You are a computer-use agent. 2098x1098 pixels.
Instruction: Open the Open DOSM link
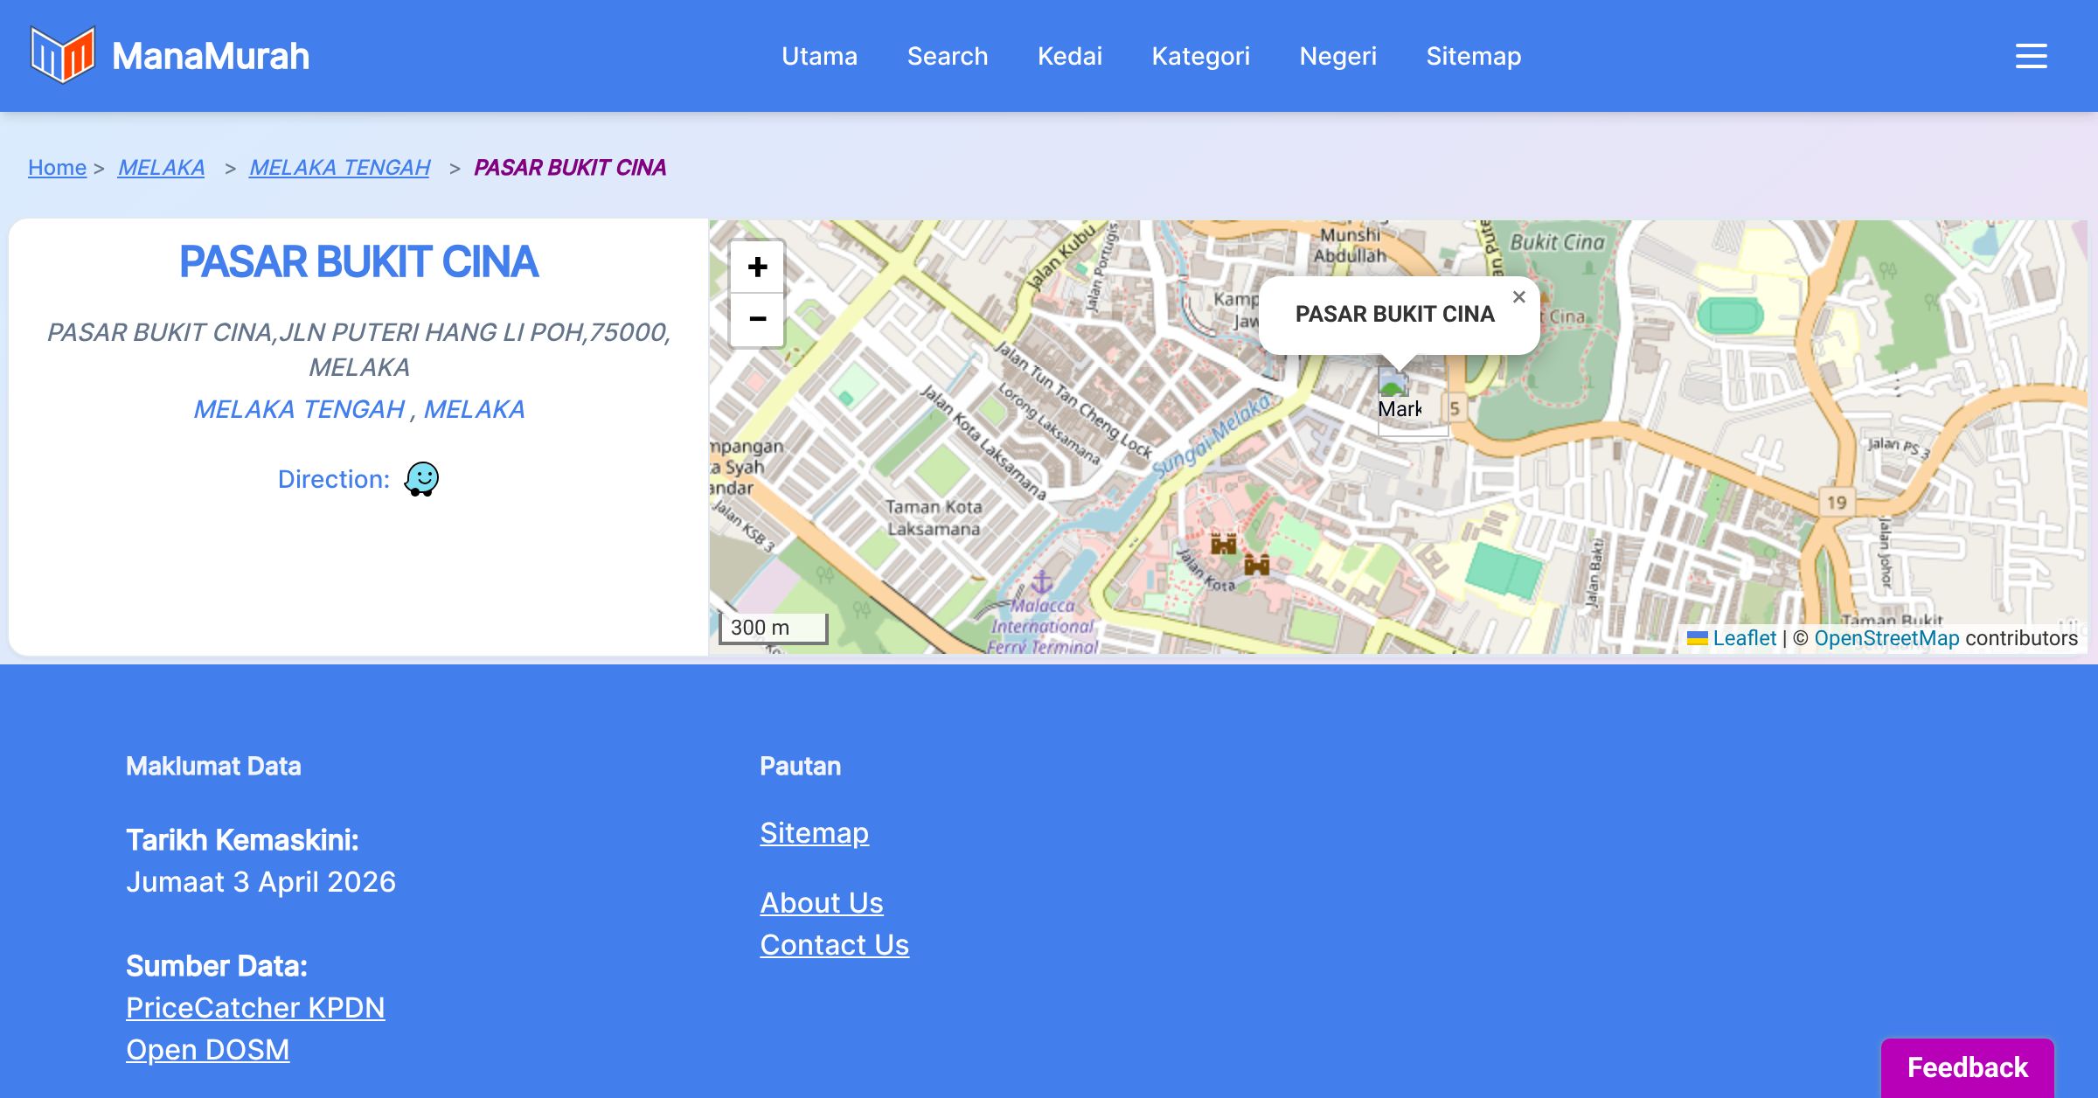click(207, 1049)
